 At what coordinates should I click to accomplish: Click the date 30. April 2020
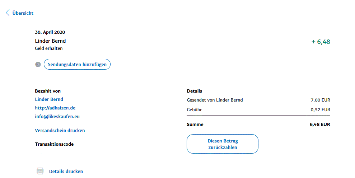[x=50, y=32]
